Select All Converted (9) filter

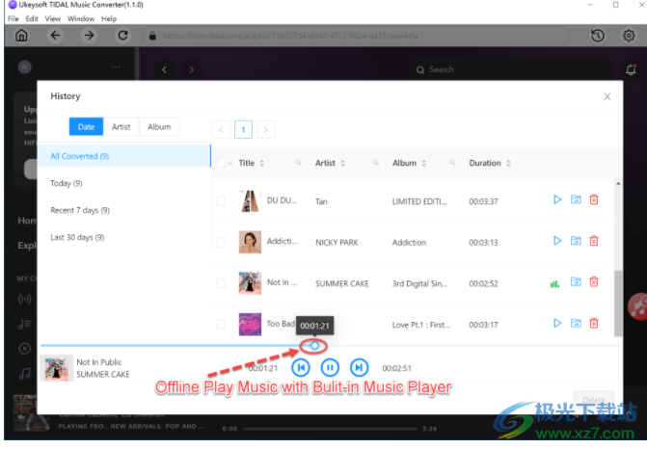pyautogui.click(x=123, y=156)
